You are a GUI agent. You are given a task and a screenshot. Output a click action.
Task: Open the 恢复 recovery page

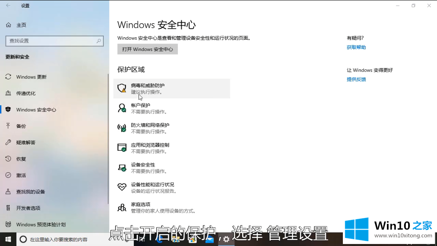point(21,159)
